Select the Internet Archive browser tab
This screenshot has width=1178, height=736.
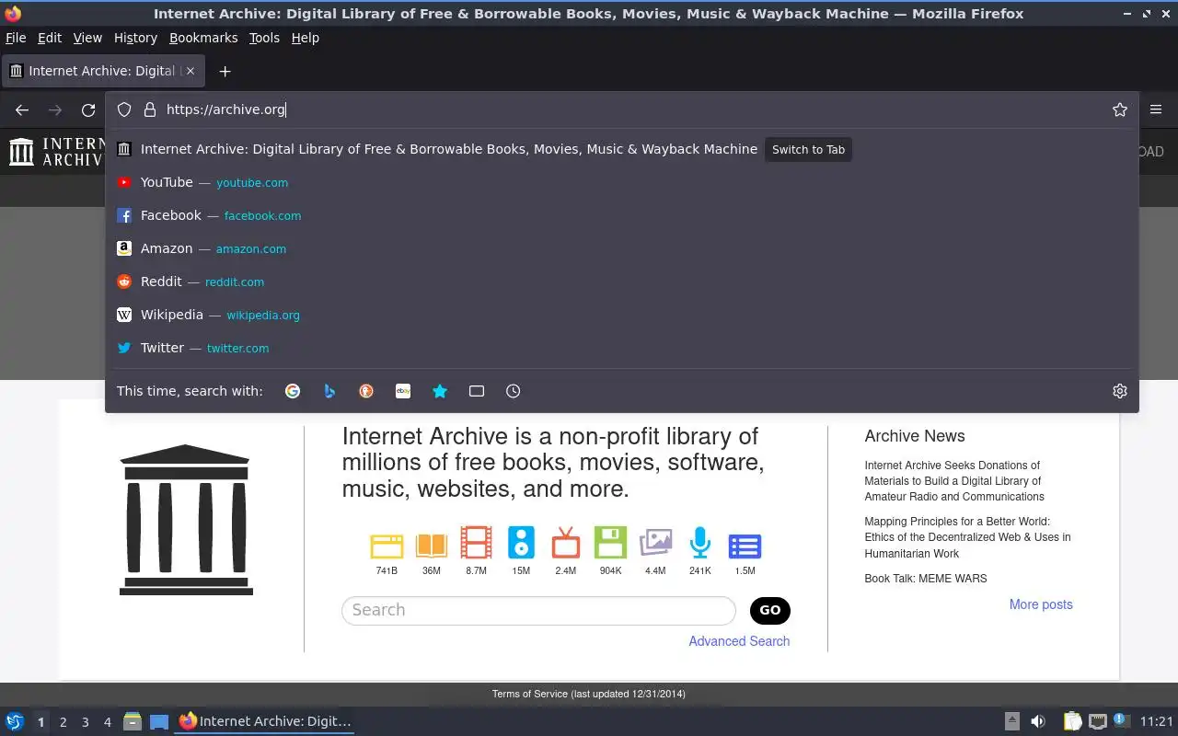[103, 71]
